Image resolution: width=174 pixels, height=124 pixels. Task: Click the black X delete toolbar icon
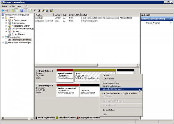click(x=35, y=10)
